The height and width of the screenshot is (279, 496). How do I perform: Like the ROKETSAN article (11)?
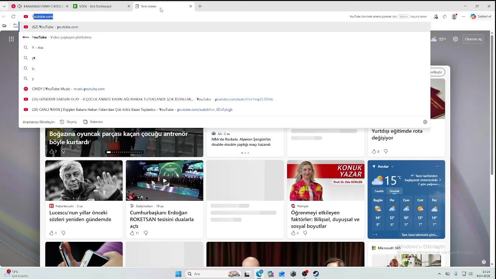pos(134,233)
